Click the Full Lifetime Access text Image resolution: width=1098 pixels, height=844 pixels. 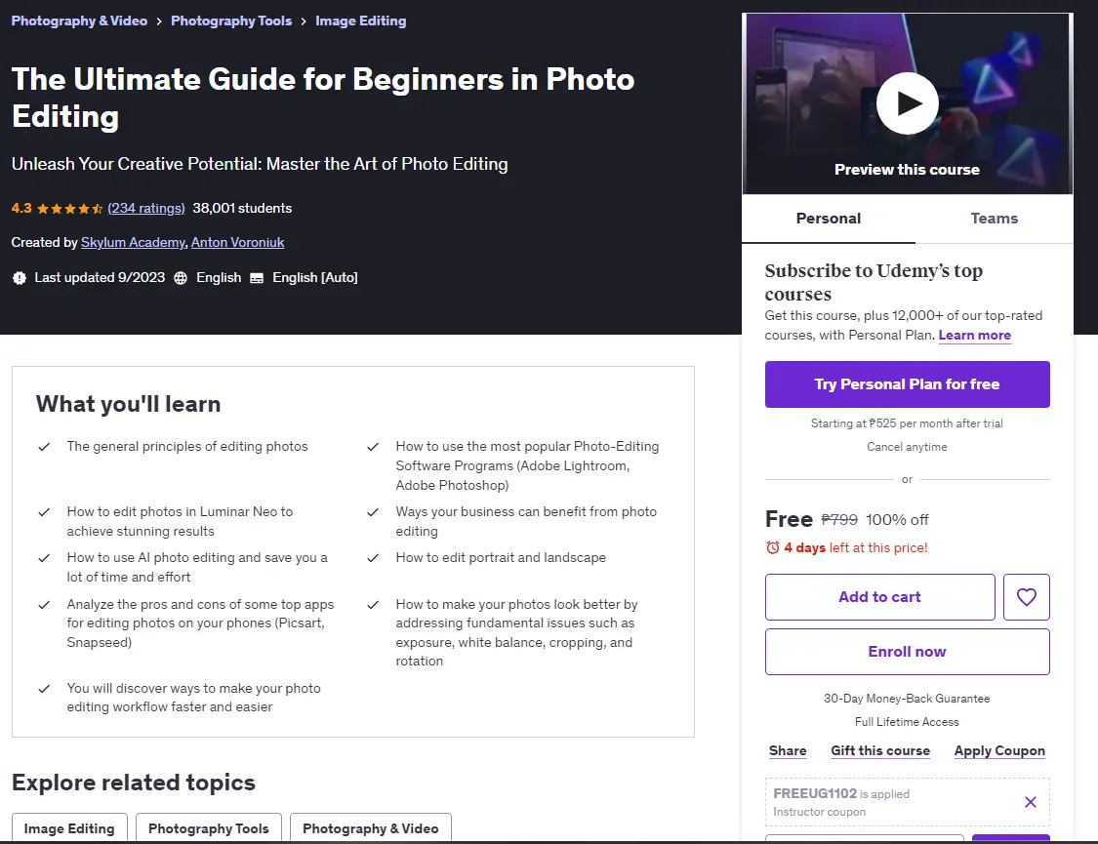(907, 721)
